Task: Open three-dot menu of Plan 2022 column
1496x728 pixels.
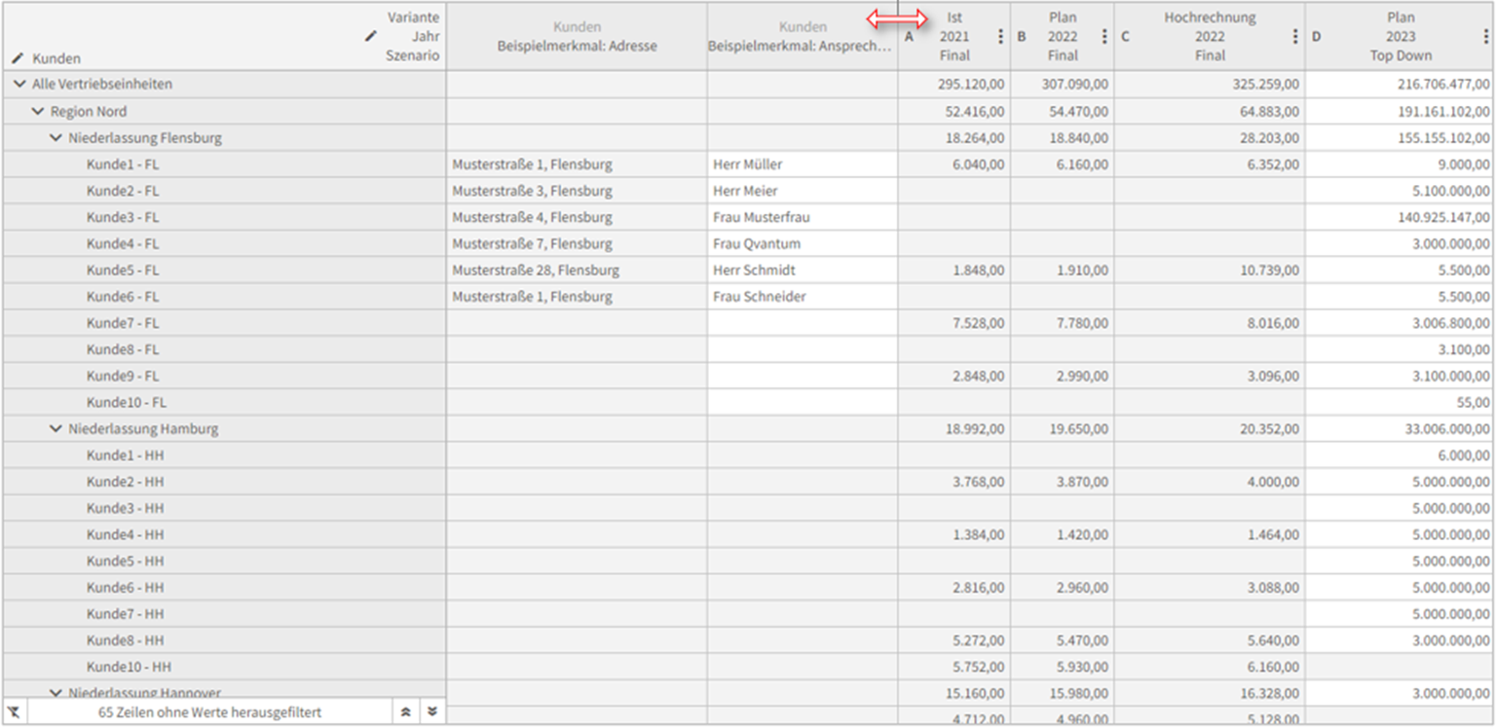Action: [1104, 37]
